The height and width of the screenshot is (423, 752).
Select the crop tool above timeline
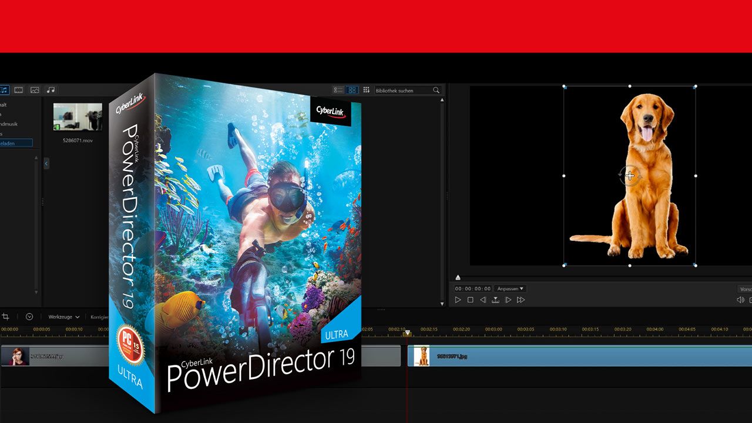click(x=5, y=317)
